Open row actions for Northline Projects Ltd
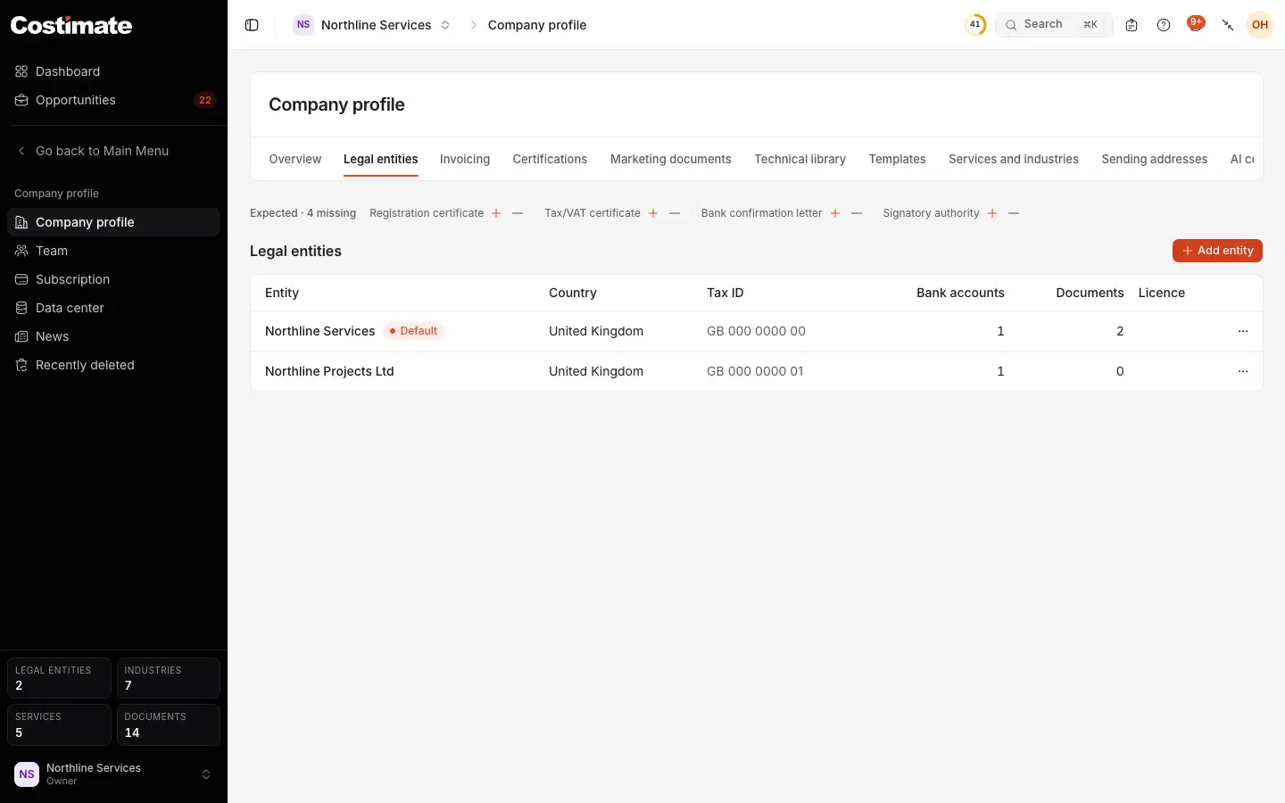Viewport: 1285px width, 803px height. tap(1243, 371)
